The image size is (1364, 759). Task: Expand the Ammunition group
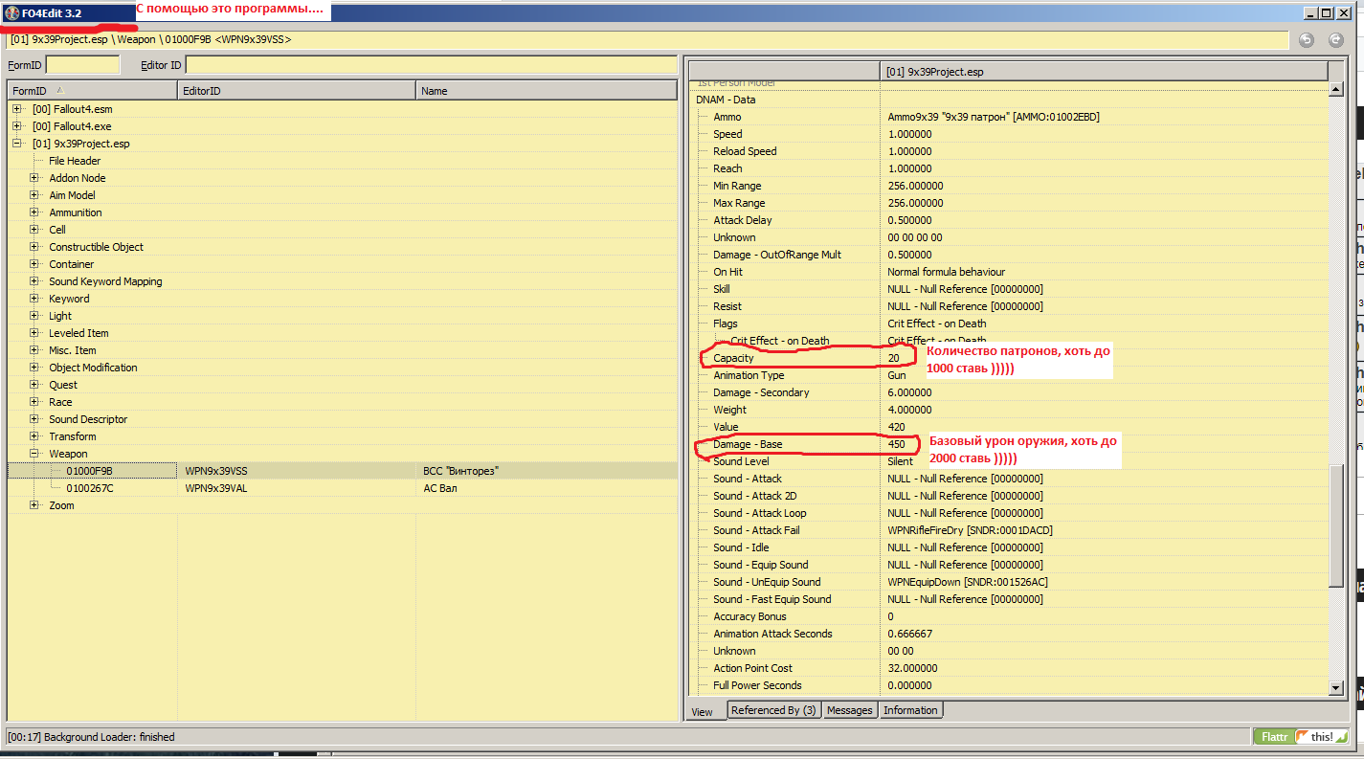point(34,212)
